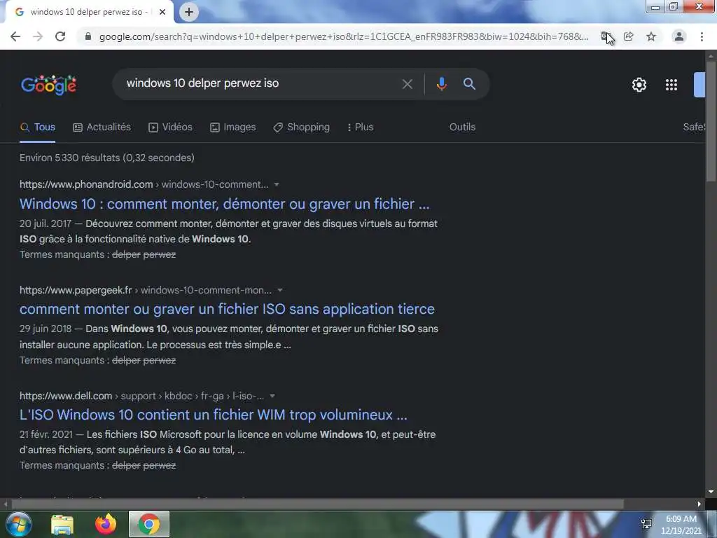Go back with the browser back arrow
717x538 pixels.
(15, 36)
